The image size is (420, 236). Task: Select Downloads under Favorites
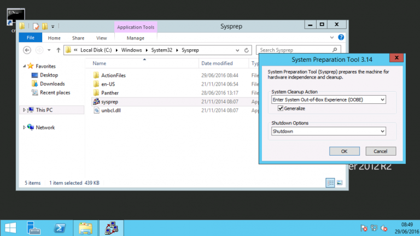[52, 84]
